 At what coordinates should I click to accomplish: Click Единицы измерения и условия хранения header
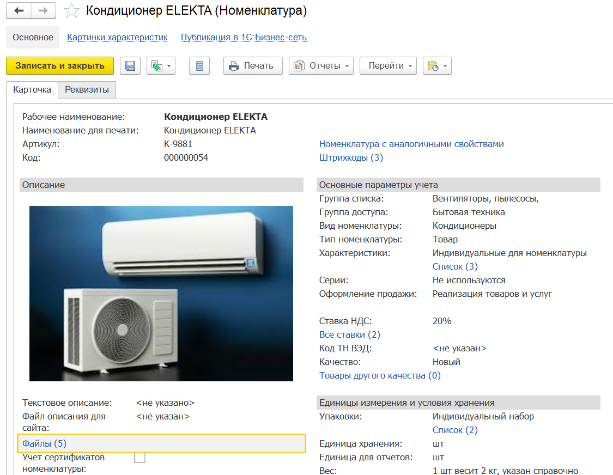click(x=458, y=403)
